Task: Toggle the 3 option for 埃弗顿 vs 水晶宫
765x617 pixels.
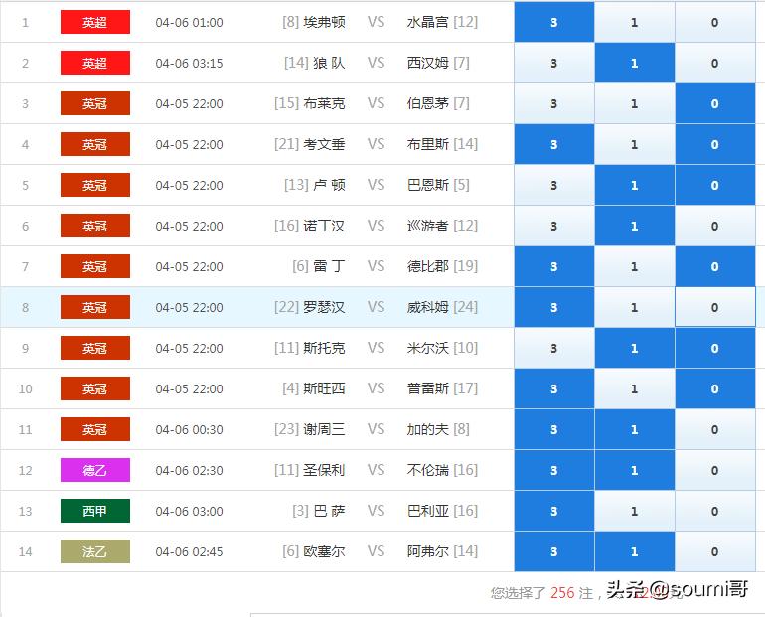Action: pyautogui.click(x=554, y=22)
